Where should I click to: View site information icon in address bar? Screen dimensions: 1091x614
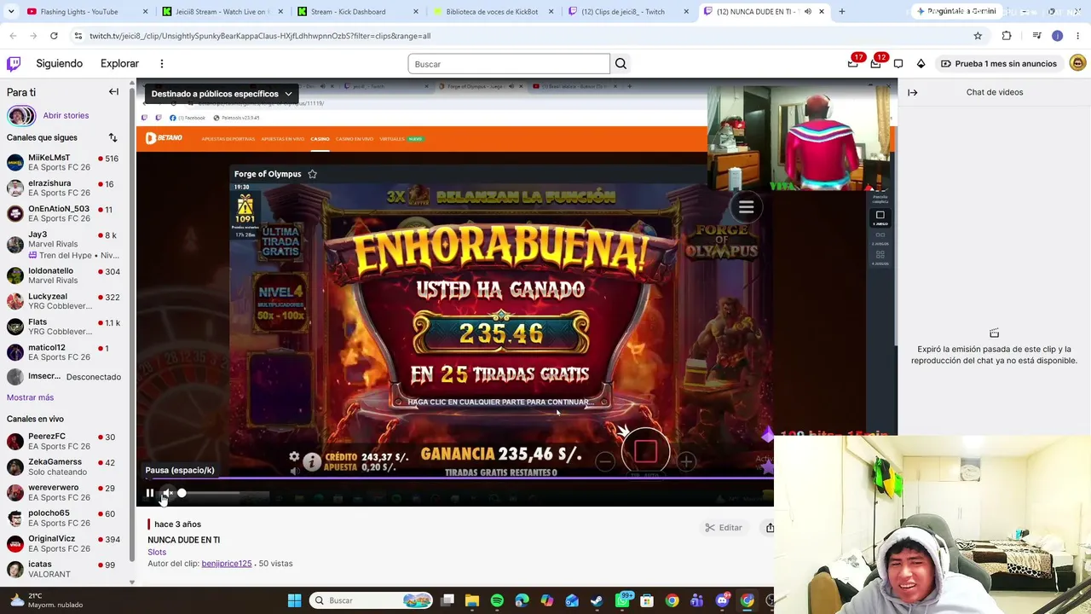click(x=78, y=36)
